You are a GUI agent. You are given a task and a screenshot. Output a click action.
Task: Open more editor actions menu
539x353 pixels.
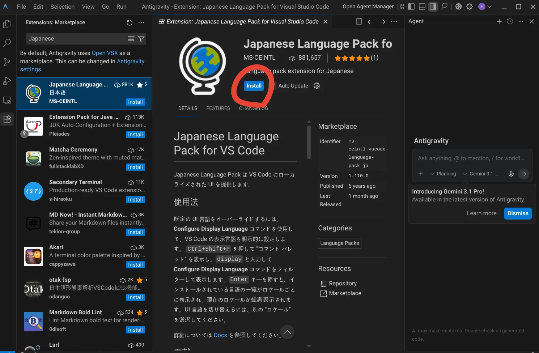pyautogui.click(x=394, y=22)
